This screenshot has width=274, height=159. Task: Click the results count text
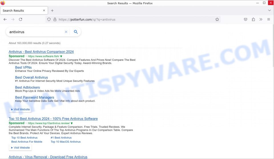[x=35, y=43]
